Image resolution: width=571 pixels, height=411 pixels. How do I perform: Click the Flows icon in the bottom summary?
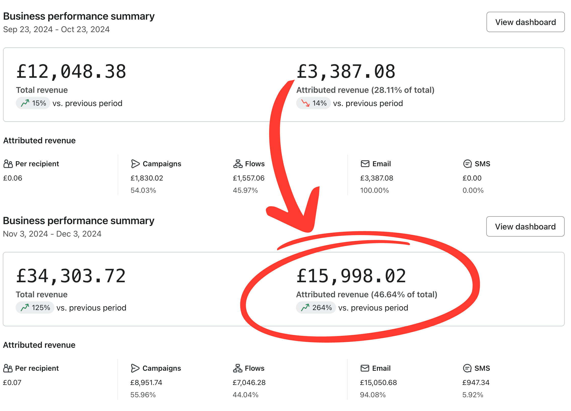click(x=237, y=368)
